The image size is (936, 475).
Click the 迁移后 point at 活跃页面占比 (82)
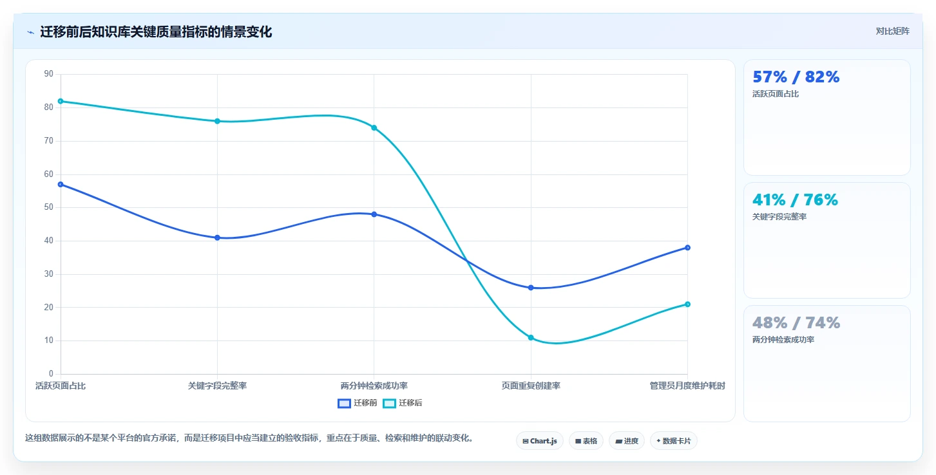click(x=61, y=101)
